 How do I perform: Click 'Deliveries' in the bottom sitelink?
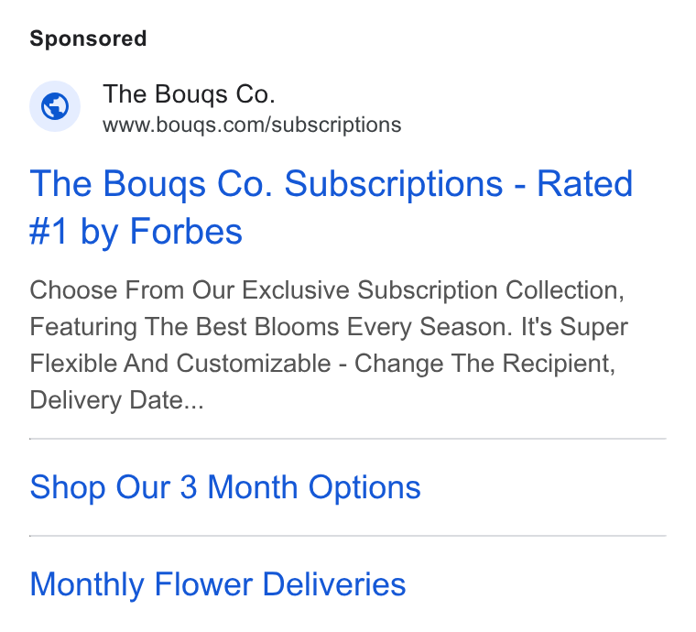(334, 584)
